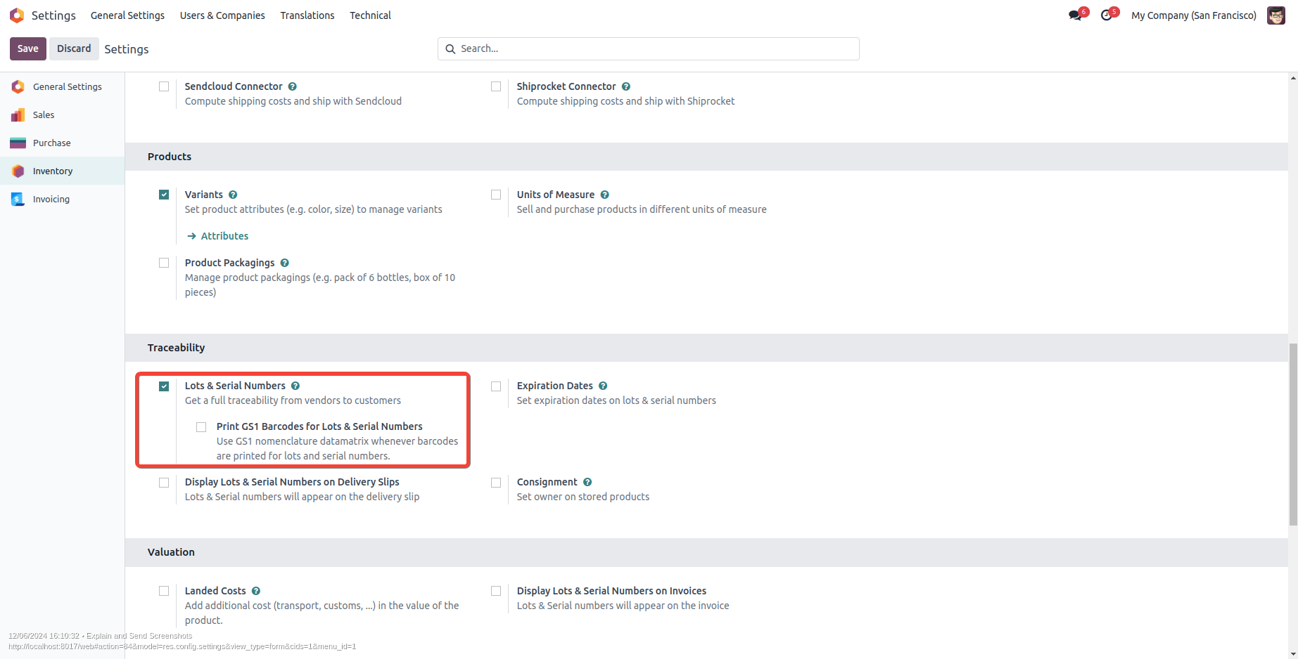This screenshot has height=659, width=1298.
Task: Disable the Variants checkbox
Action: click(x=164, y=195)
